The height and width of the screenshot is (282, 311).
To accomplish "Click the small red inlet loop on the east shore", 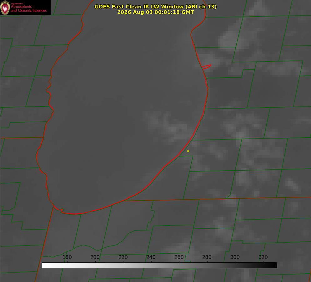I will 206,67.
